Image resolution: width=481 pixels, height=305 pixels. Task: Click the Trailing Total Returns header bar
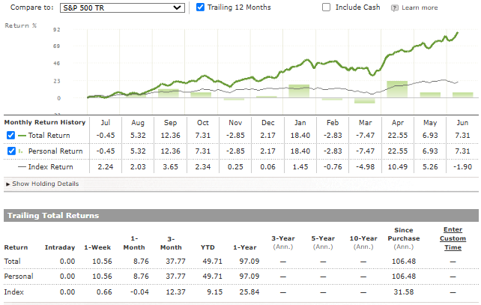click(240, 215)
